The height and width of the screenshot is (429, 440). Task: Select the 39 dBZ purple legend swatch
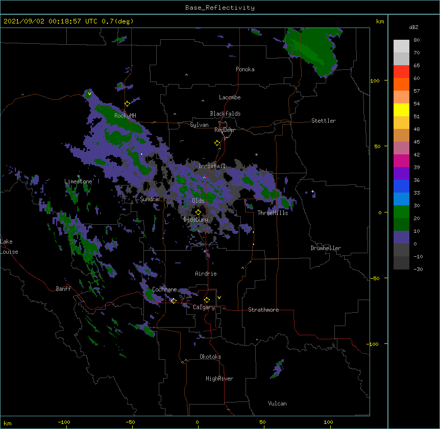401,174
